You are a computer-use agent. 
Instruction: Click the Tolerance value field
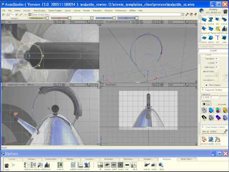pos(206,97)
